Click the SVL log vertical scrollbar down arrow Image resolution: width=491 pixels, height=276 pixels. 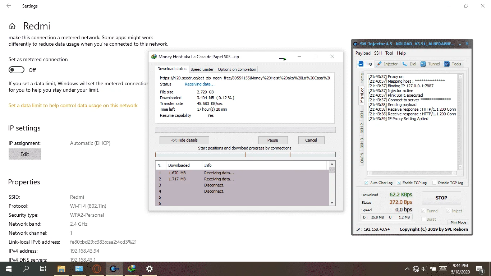[x=460, y=167]
